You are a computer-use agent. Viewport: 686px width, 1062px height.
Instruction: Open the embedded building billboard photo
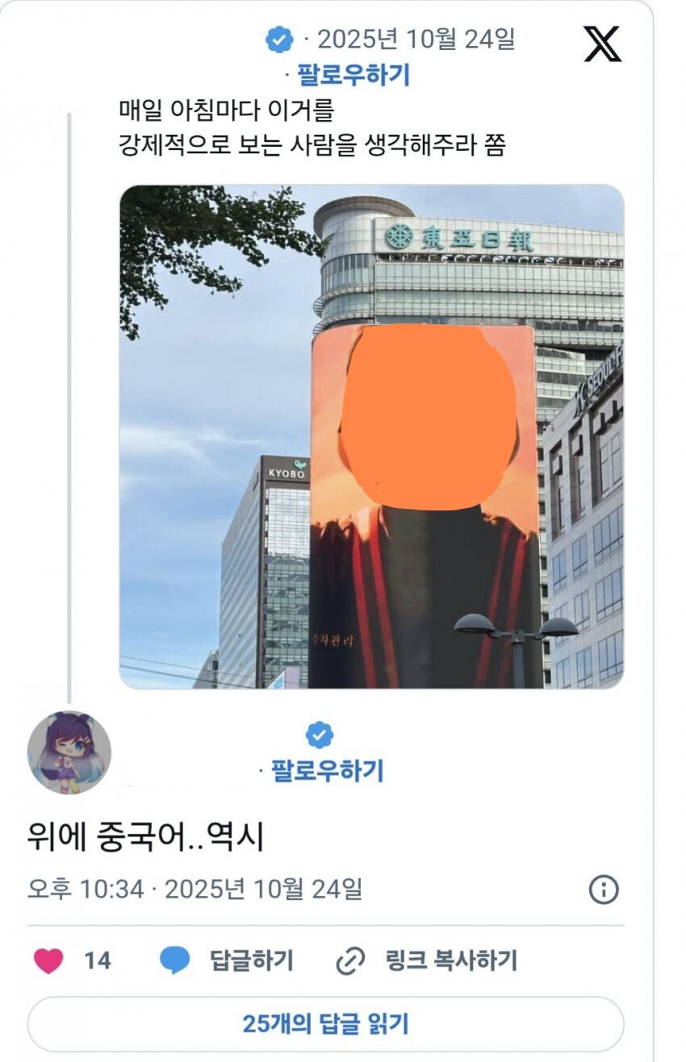point(371,436)
